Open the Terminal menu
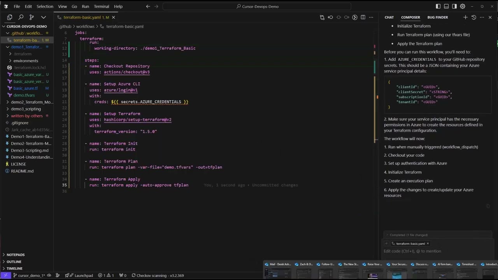 pyautogui.click(x=102, y=6)
